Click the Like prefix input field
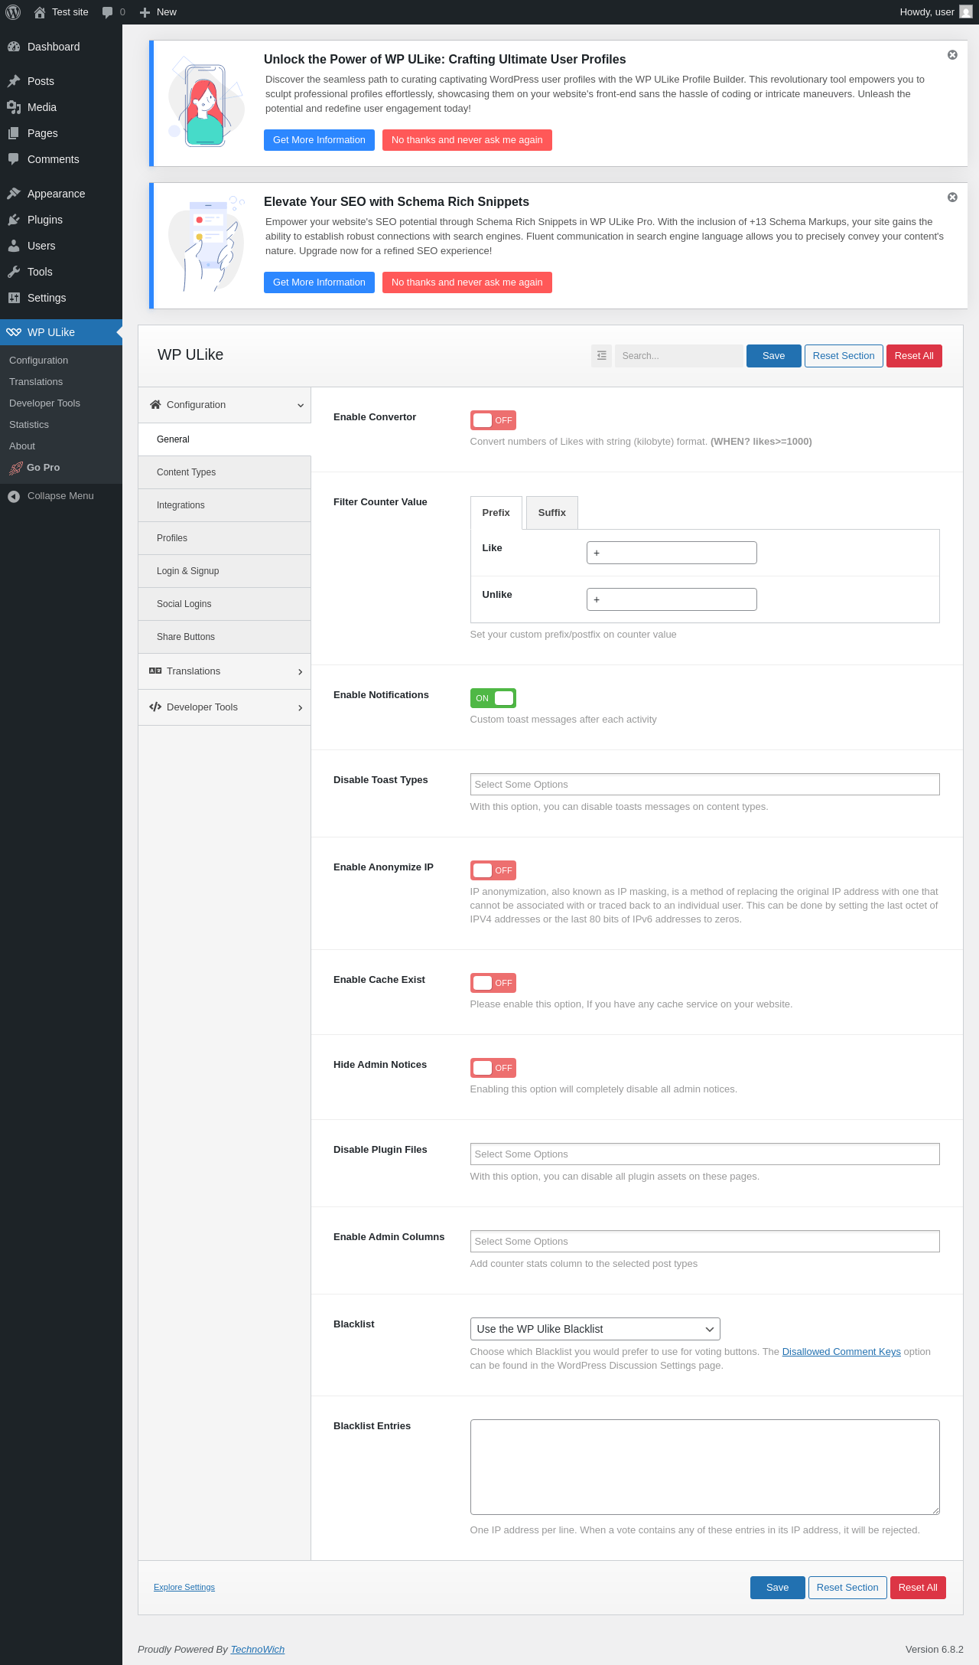The height and width of the screenshot is (1665, 979). coord(672,553)
